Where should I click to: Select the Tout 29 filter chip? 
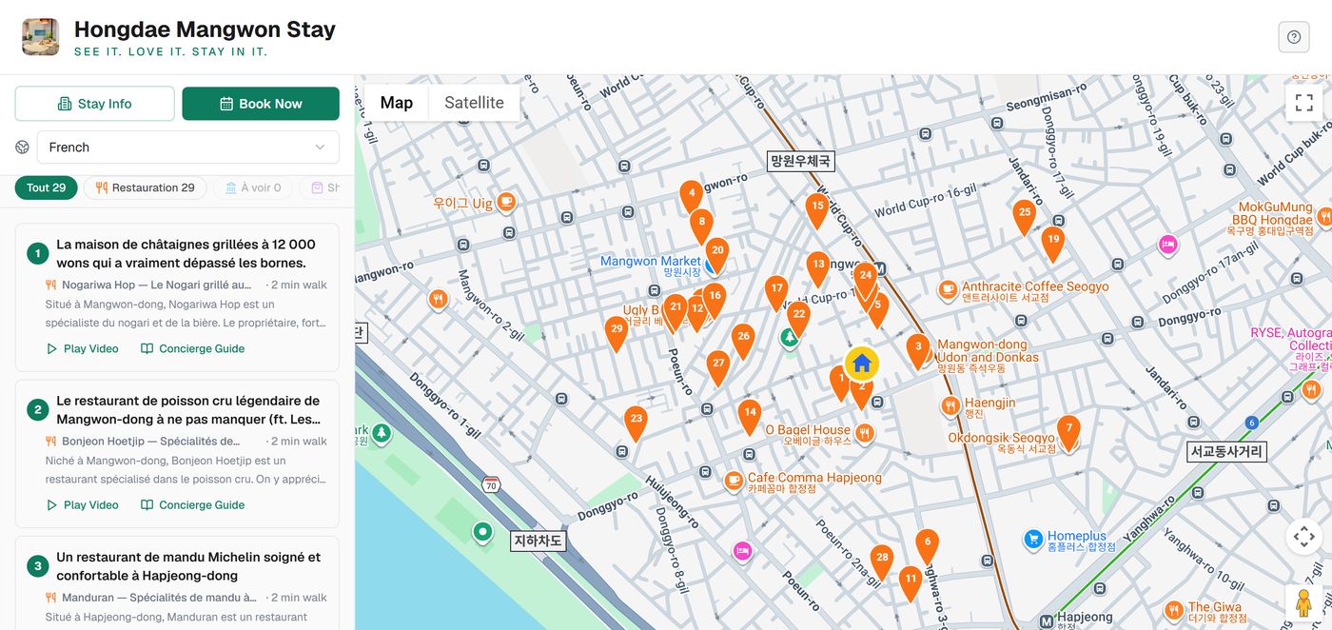click(x=47, y=187)
